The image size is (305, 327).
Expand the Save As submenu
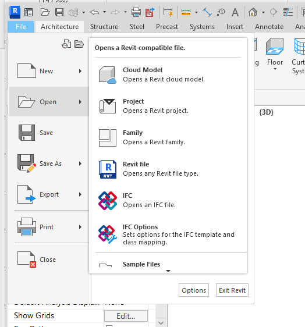point(49,163)
